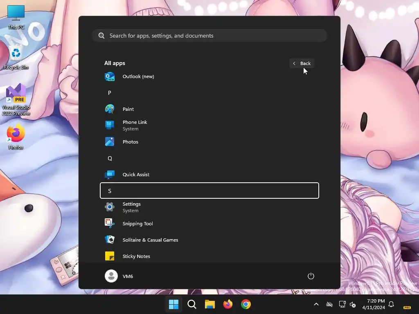Show hidden tray icons chevron
419x314 pixels.
tap(316, 304)
